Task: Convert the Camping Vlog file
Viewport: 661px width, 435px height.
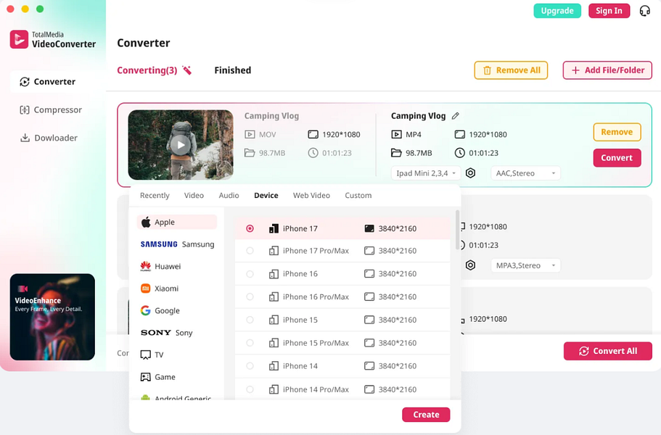Action: pyautogui.click(x=617, y=158)
